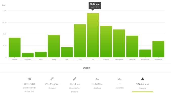
Task: Click the Januar axis label
Action: [15, 59]
